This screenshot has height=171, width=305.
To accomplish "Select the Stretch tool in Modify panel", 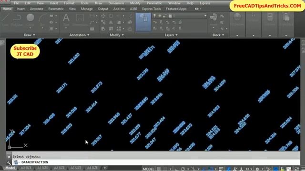I will coord(103,29).
